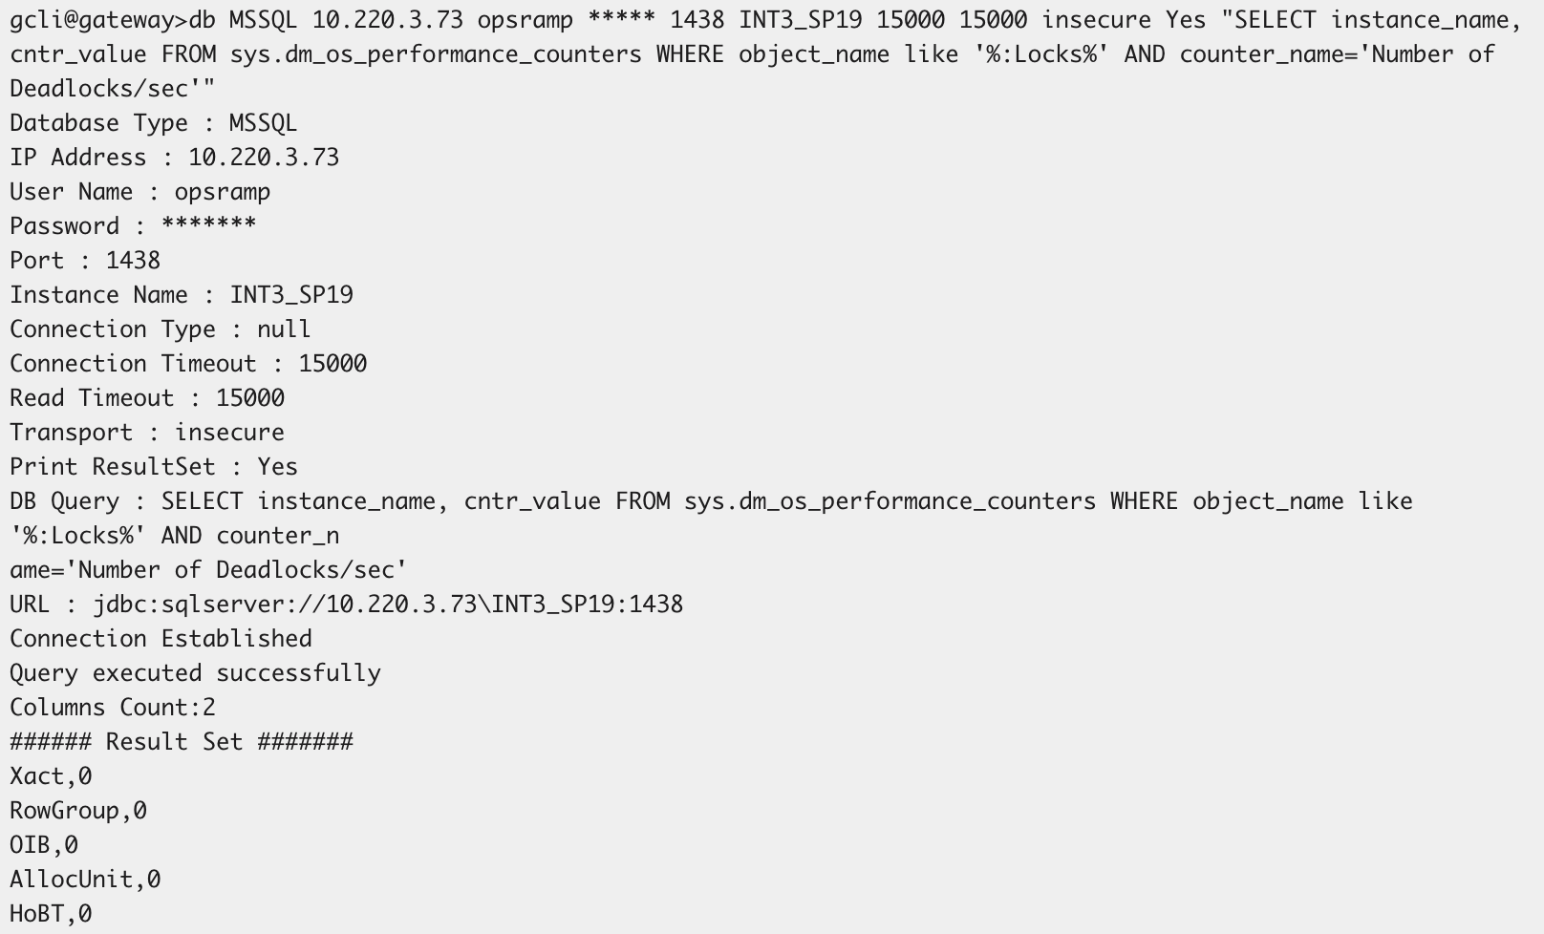
Task: Click the 'Connection Established' message
Action: (x=161, y=639)
